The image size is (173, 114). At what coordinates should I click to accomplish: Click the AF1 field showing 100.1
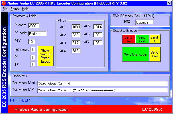(x=76, y=27)
